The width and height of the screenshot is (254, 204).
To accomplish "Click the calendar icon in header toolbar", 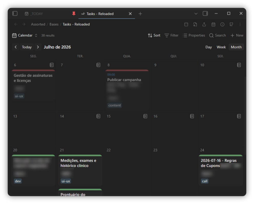I will [213, 24].
